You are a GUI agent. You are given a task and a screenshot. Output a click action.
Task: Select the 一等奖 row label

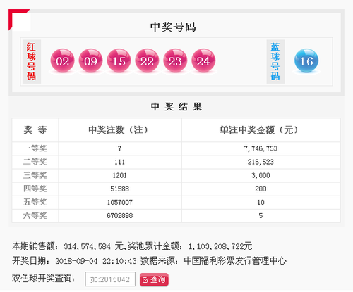click(35, 148)
